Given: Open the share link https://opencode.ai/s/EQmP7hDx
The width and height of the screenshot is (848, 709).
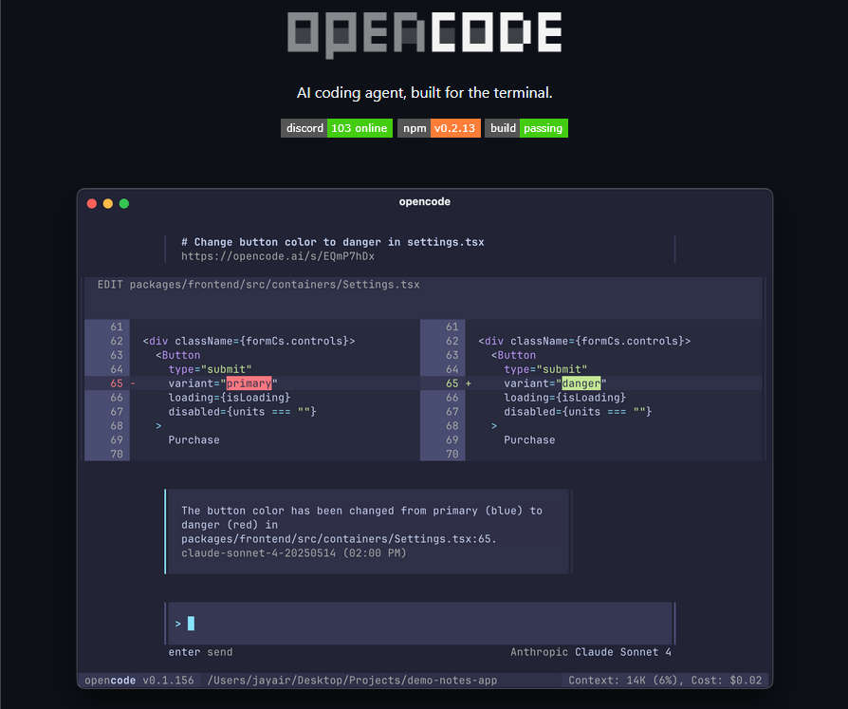Looking at the screenshot, I should click(278, 256).
